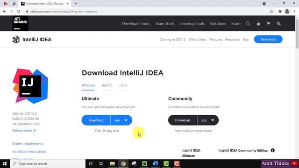Click the Version: 2021.2.2 text

point(25,113)
